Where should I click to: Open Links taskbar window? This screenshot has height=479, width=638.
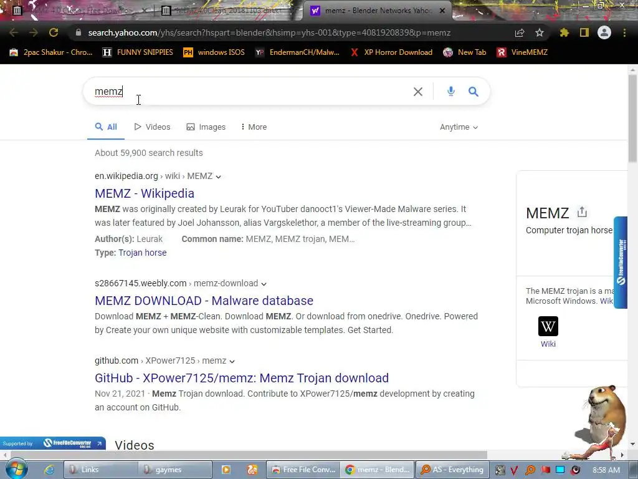click(100, 470)
